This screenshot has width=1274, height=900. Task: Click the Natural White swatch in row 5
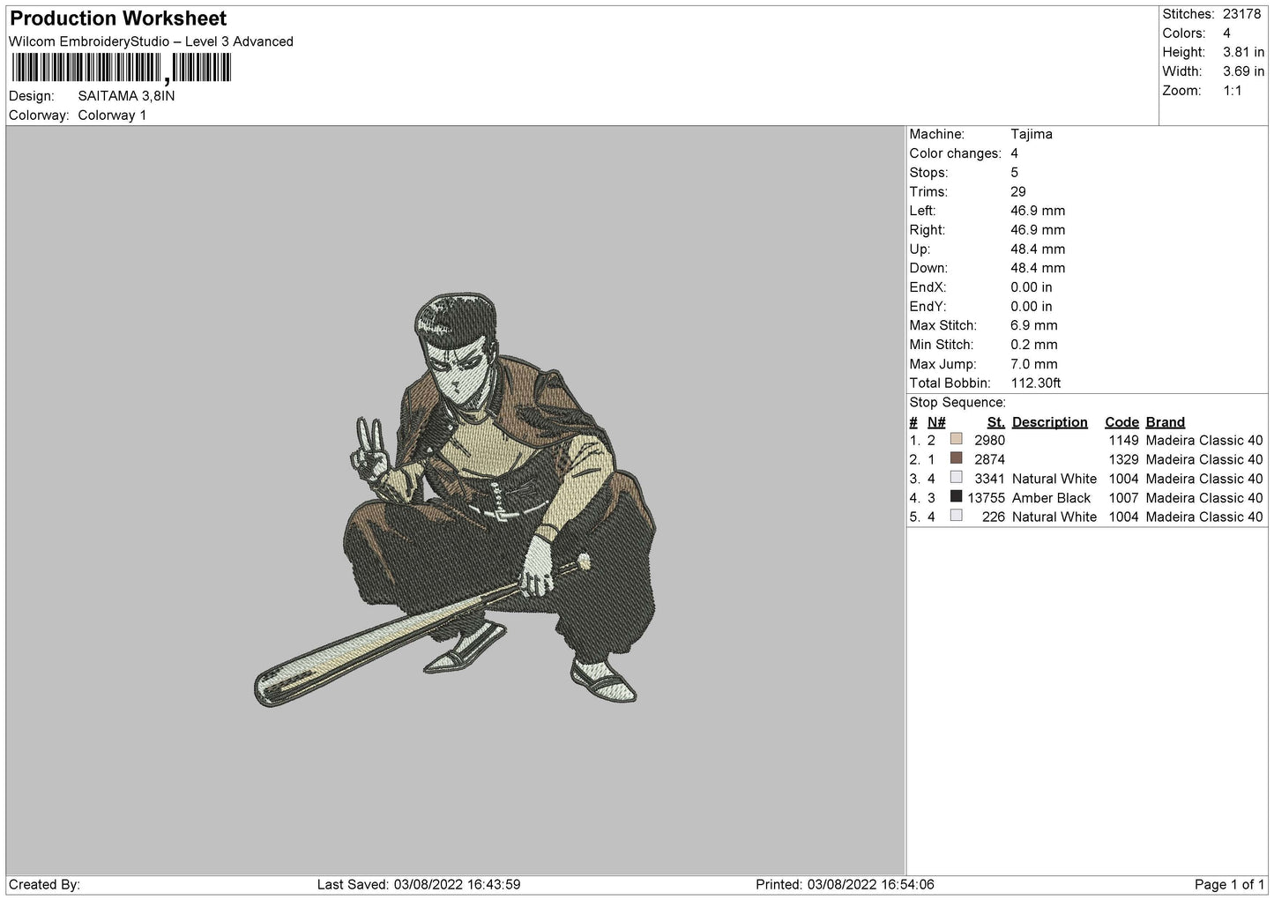coord(957,516)
